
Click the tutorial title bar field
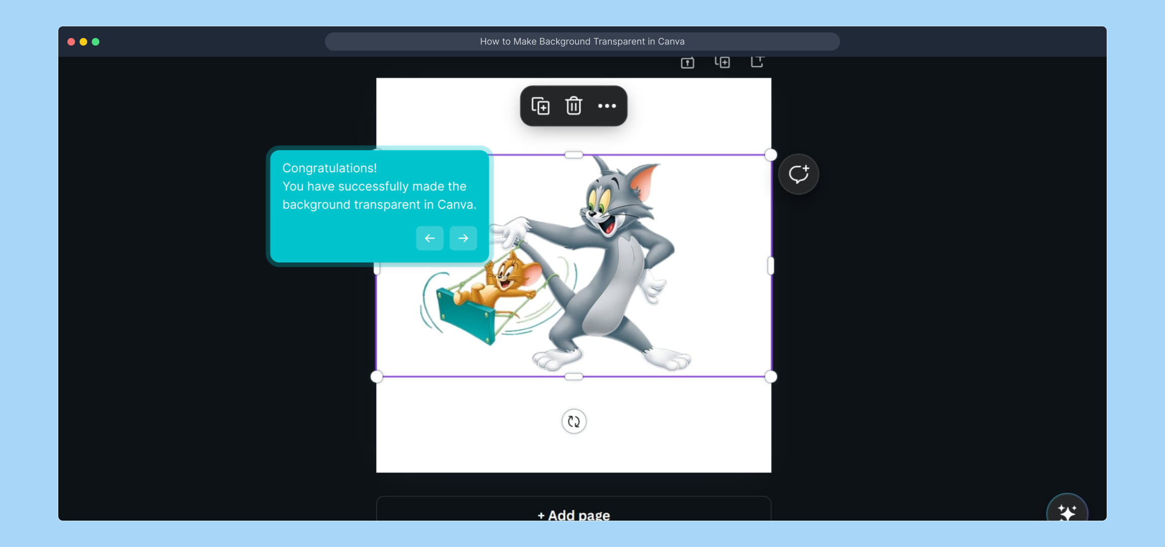click(x=582, y=42)
